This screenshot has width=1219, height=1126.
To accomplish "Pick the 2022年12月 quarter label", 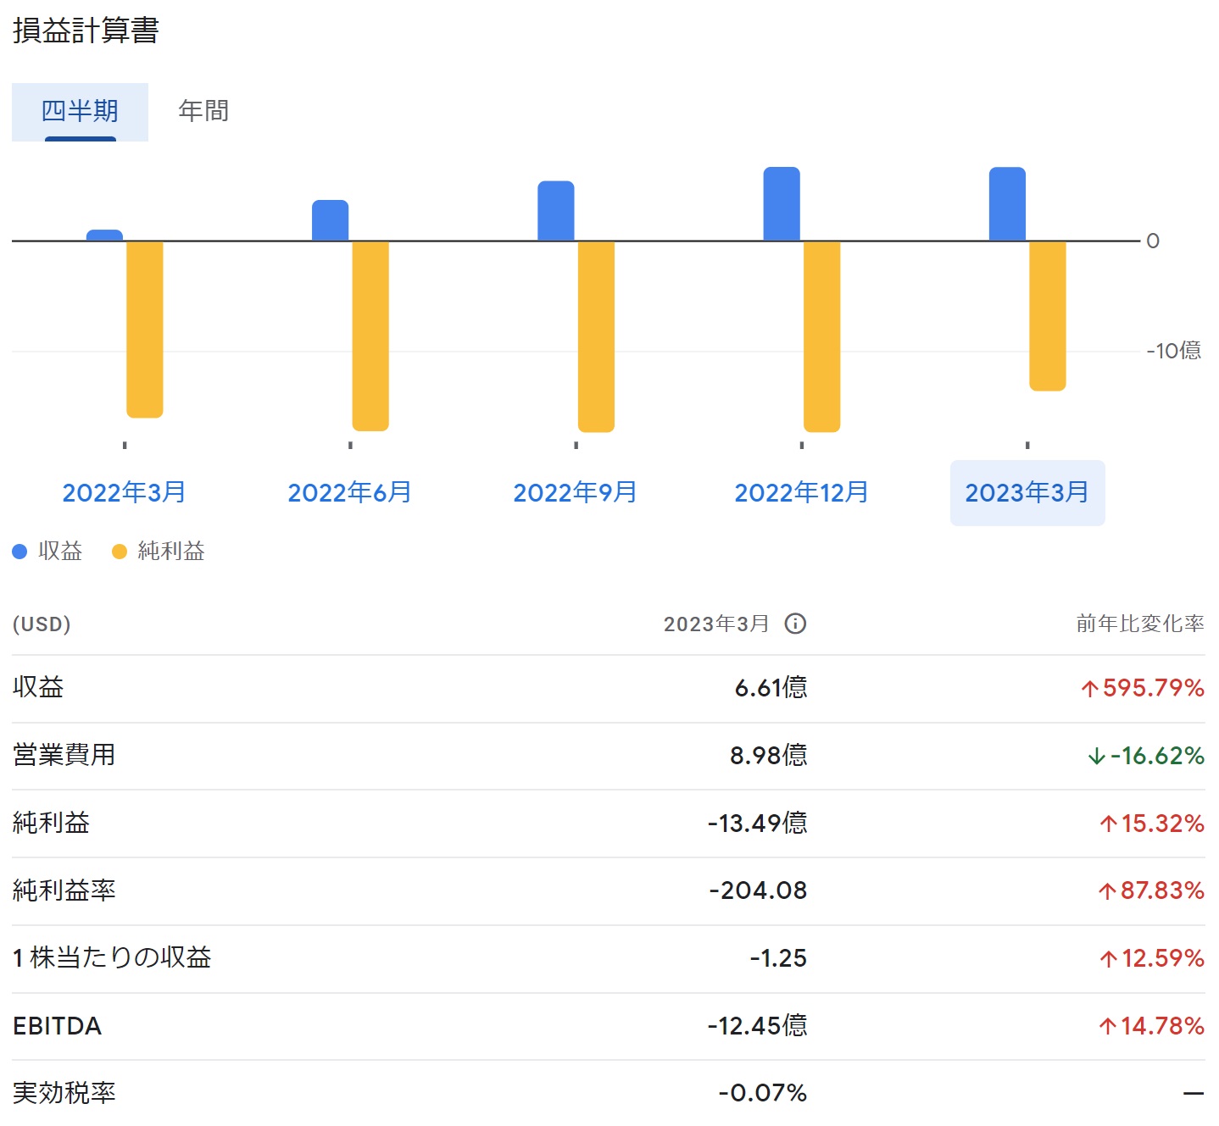I will [801, 492].
